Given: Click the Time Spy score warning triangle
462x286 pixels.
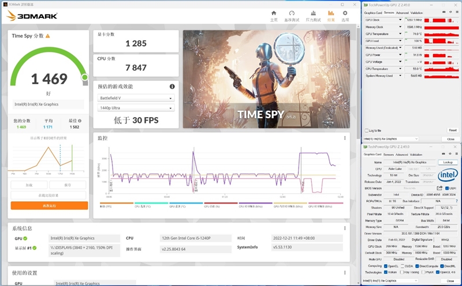Looking at the screenshot, I should point(48,36).
